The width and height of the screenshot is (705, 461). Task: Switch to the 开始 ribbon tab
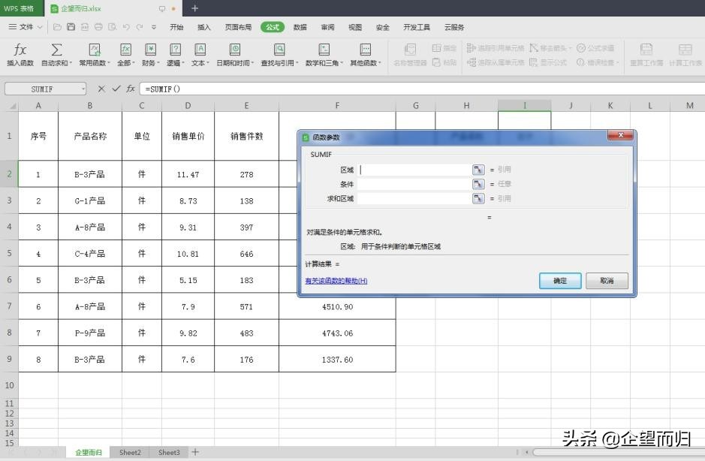176,27
